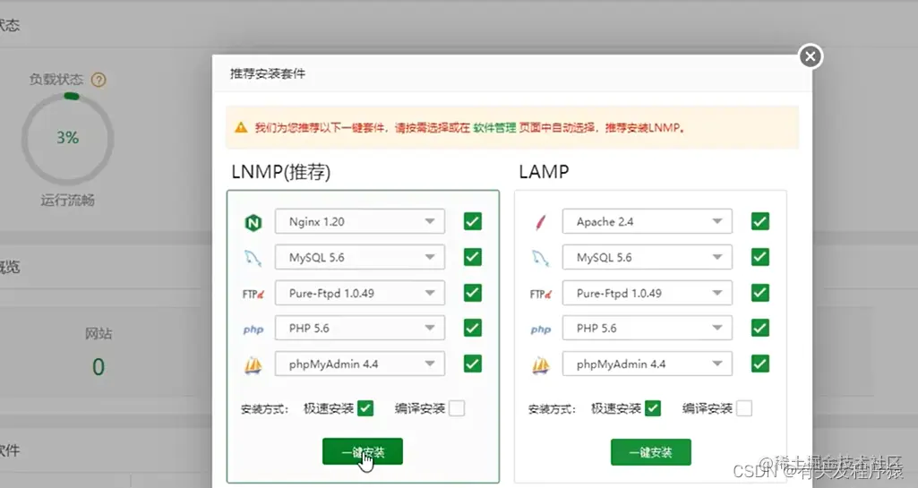Image resolution: width=918 pixels, height=488 pixels.
Task: Uncheck MySQL 5.6 in LAMP
Action: click(x=760, y=257)
